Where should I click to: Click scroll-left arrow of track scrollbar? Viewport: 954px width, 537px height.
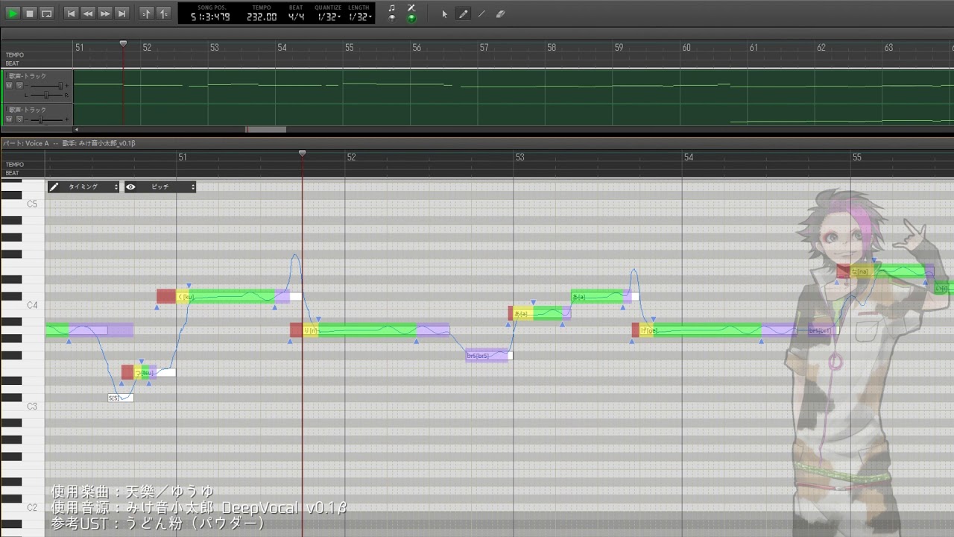tap(76, 130)
